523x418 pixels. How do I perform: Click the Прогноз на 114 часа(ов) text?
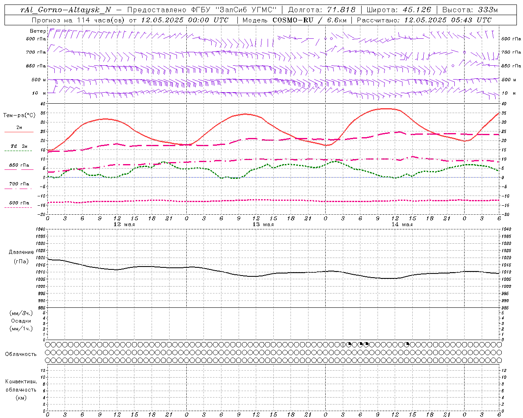coord(78,20)
